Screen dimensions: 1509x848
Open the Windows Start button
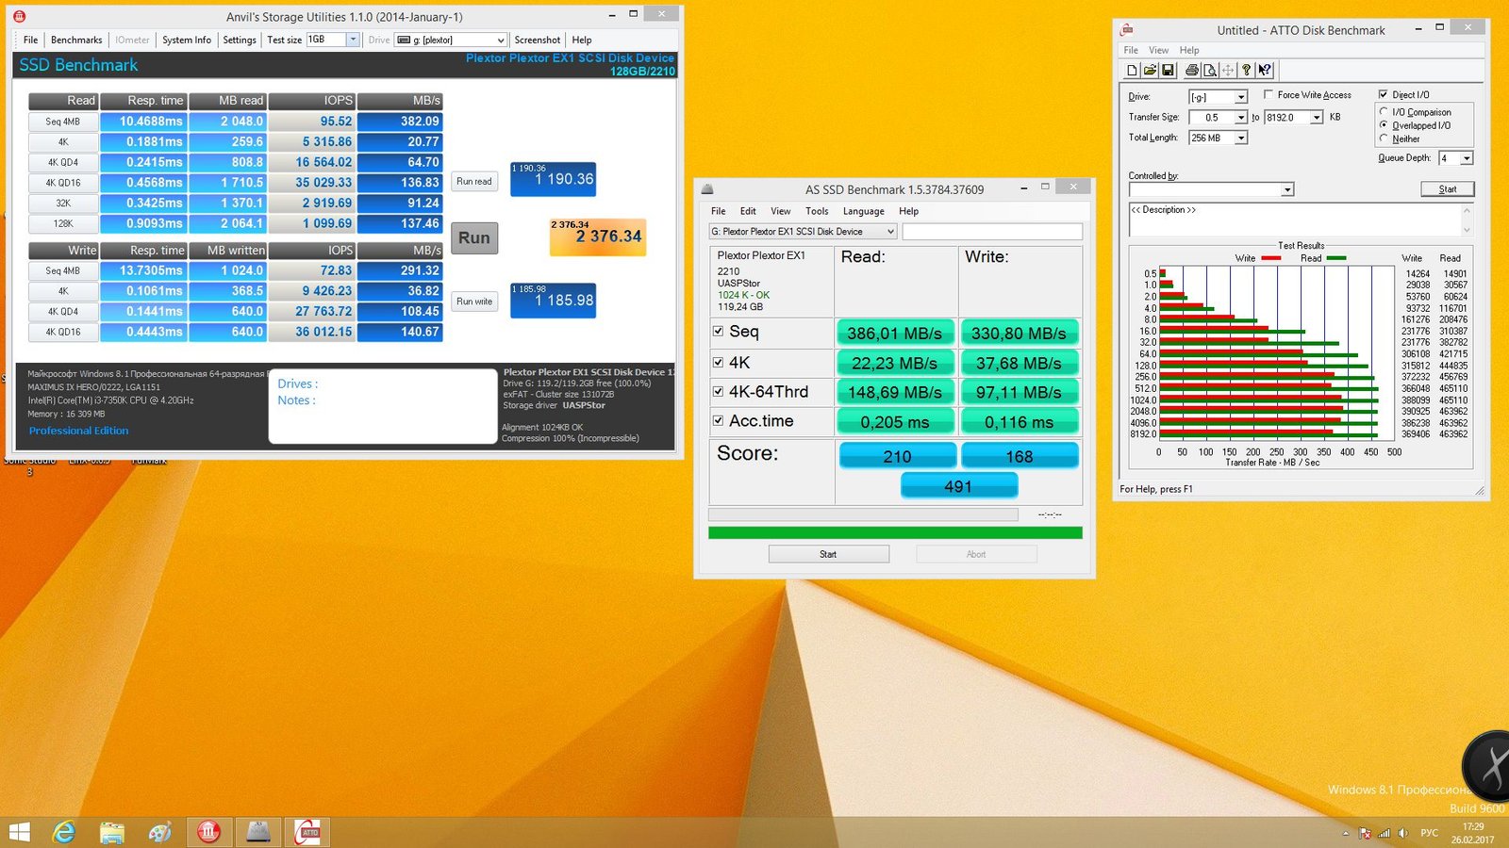click(x=19, y=832)
